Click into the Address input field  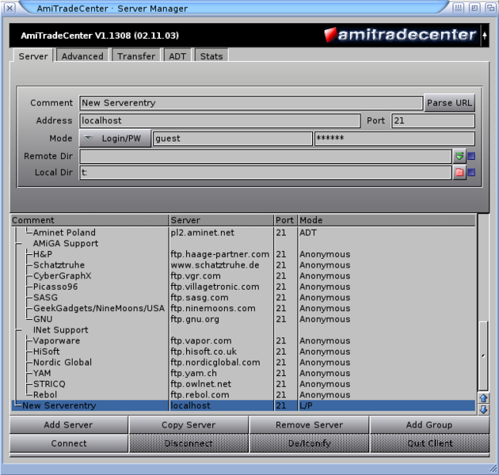click(219, 121)
